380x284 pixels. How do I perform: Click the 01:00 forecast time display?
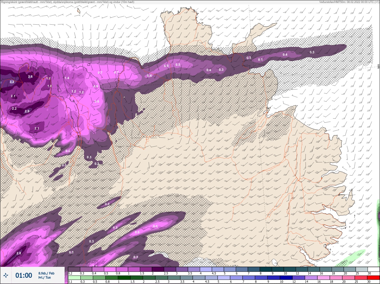point(24,275)
